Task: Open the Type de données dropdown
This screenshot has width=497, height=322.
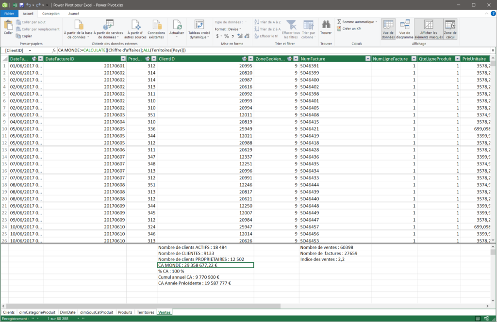Action: tap(230, 22)
